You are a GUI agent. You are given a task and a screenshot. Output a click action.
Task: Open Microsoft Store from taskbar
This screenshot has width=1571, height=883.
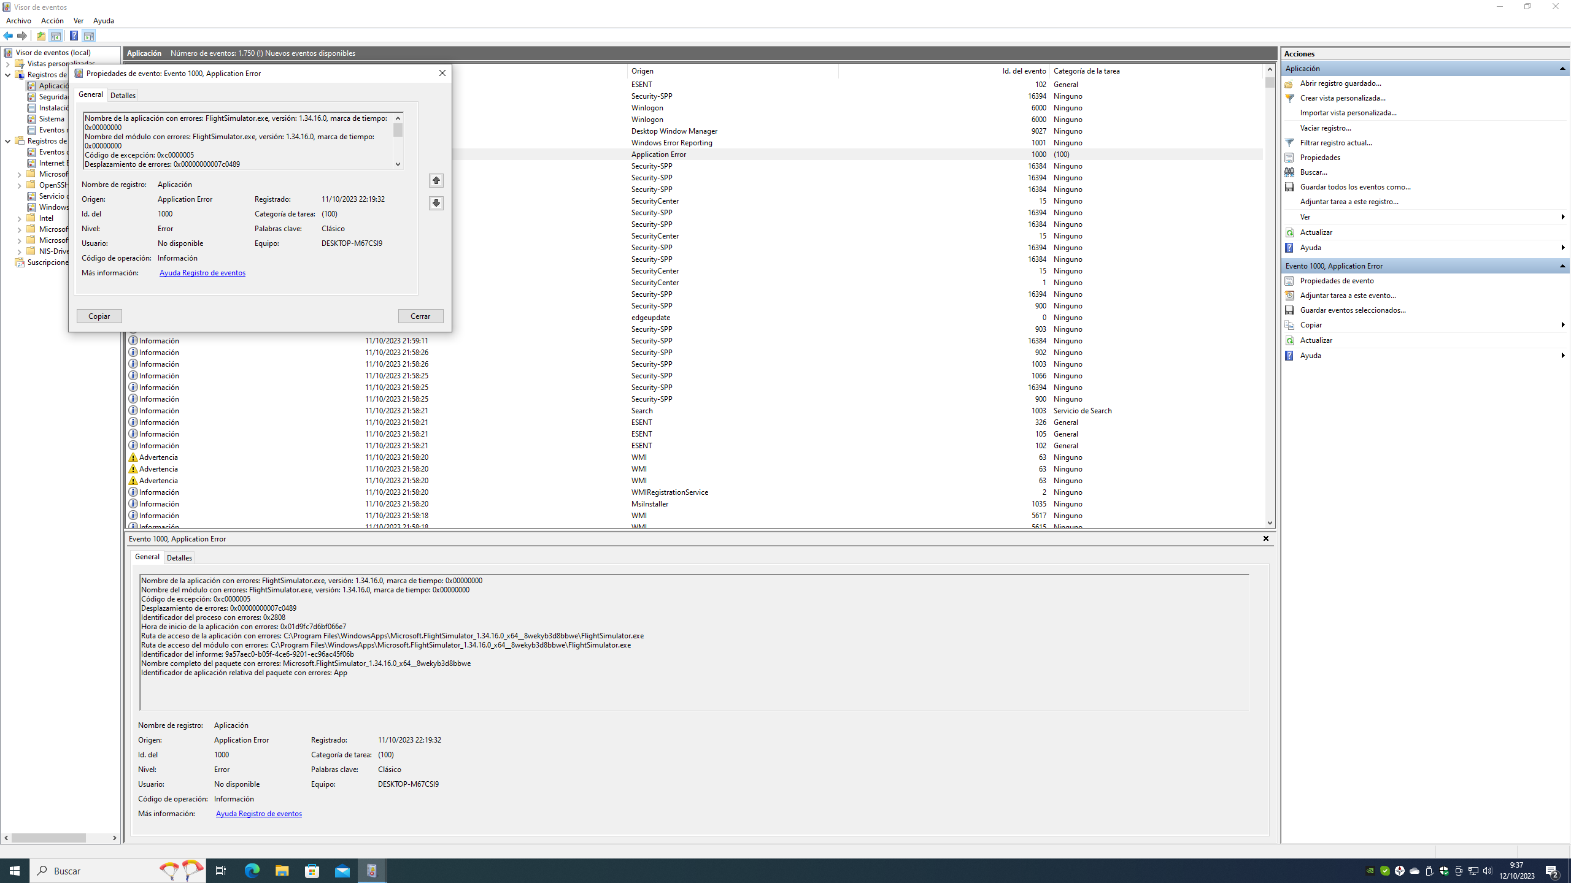(x=312, y=871)
